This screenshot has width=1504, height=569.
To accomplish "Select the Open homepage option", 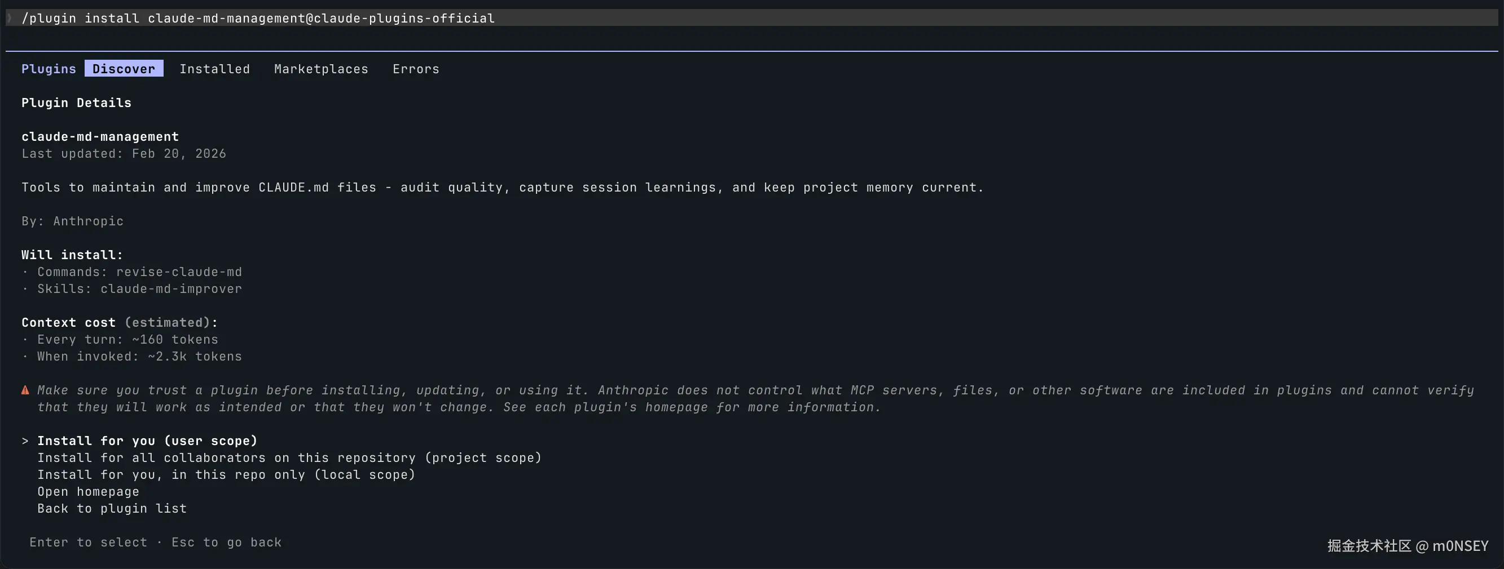I will click(88, 491).
